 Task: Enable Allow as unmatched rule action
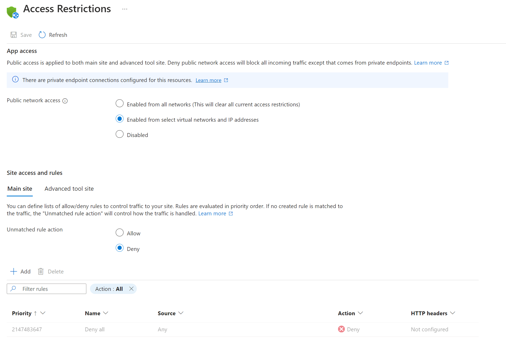[119, 232]
